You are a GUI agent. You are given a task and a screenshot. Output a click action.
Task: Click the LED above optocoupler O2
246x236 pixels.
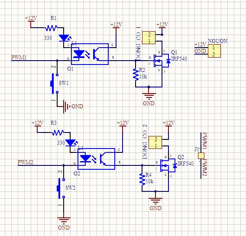coord(71,143)
